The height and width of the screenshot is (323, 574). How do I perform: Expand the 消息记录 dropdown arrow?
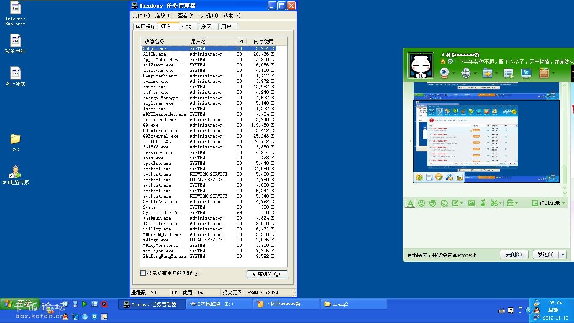563,203
